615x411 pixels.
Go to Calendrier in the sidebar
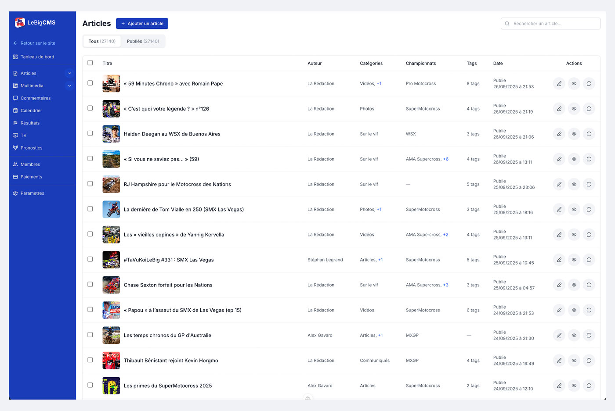pyautogui.click(x=31, y=111)
